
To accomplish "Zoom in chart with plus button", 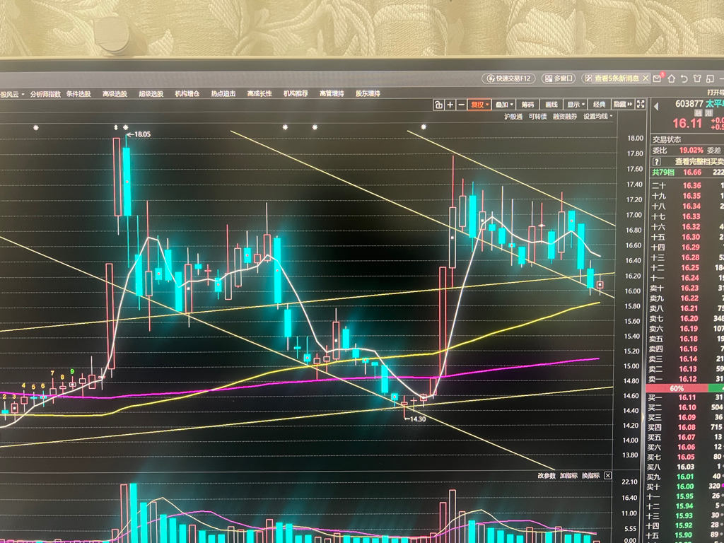I will pos(450,105).
